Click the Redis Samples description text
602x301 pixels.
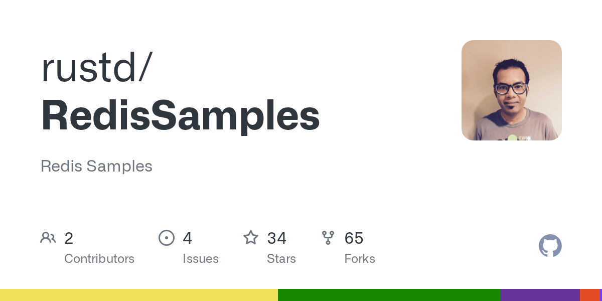click(96, 166)
